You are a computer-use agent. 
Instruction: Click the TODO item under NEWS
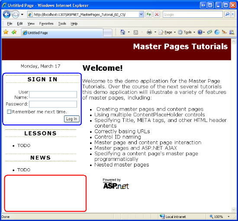[x=24, y=170]
